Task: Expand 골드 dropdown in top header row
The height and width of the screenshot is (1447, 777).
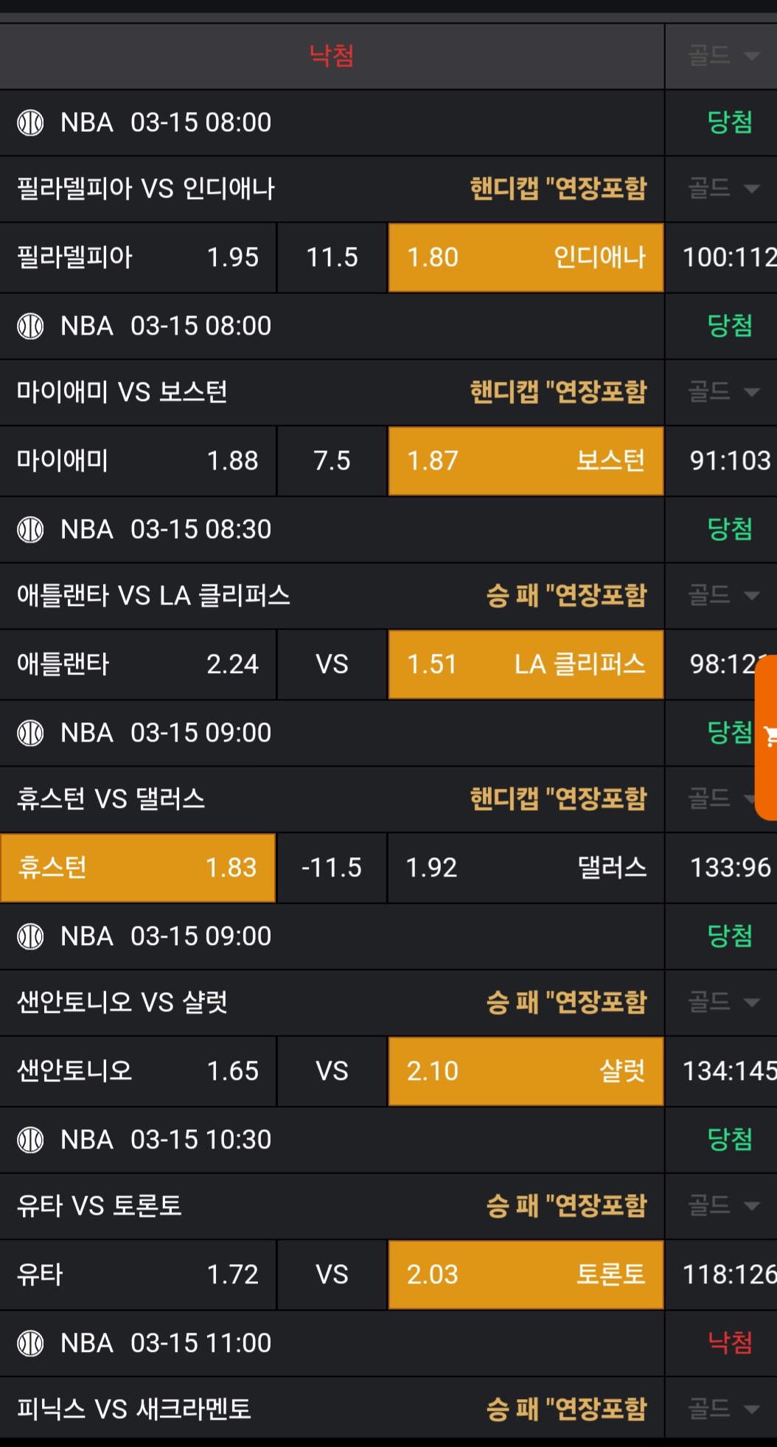Action: (x=722, y=55)
